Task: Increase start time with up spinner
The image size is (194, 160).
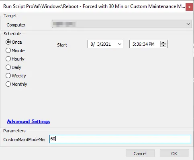Action: 163,43
